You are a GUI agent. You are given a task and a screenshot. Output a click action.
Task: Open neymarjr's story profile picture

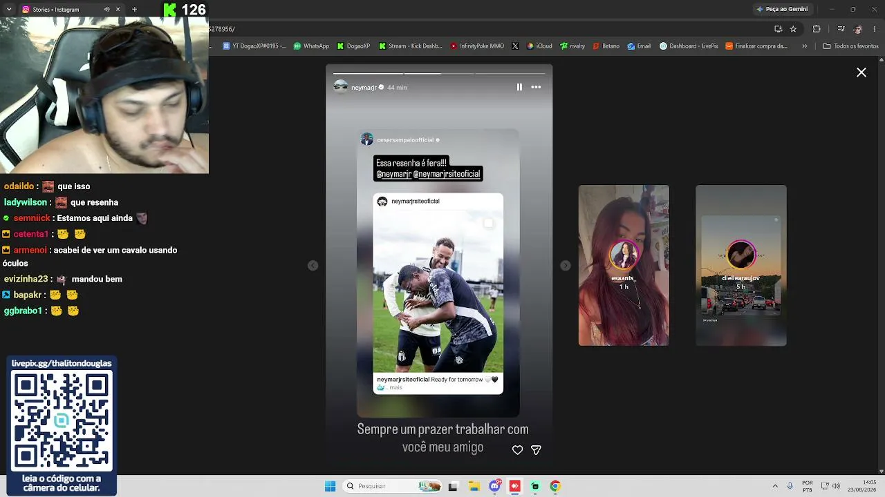pyautogui.click(x=341, y=87)
